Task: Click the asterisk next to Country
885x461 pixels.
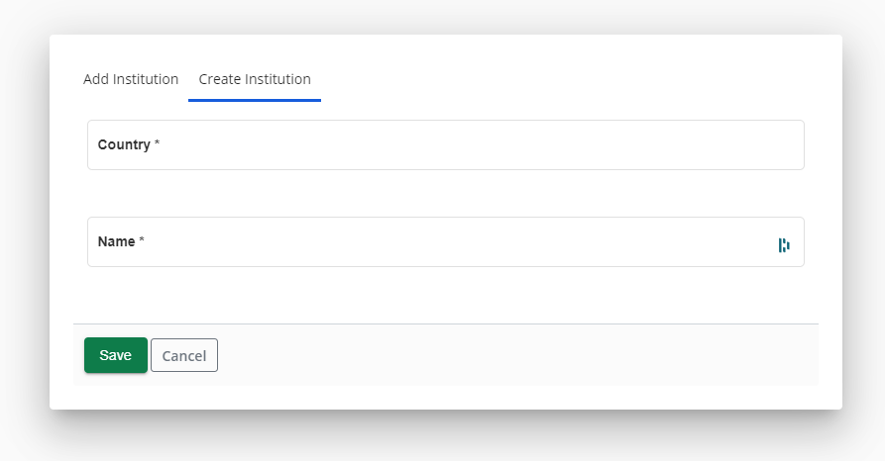Action: [157, 144]
